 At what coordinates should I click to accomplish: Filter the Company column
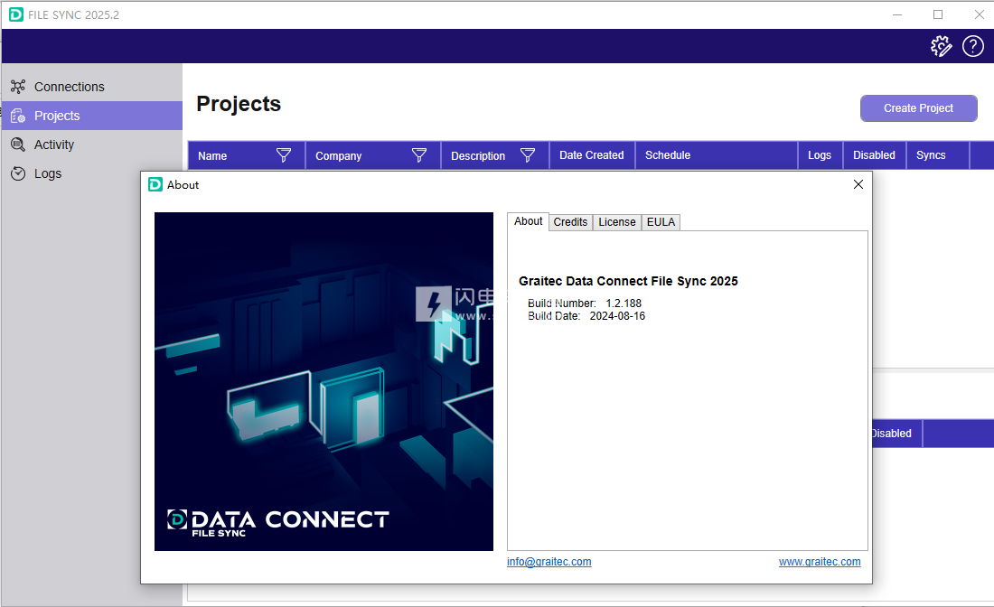pos(419,155)
